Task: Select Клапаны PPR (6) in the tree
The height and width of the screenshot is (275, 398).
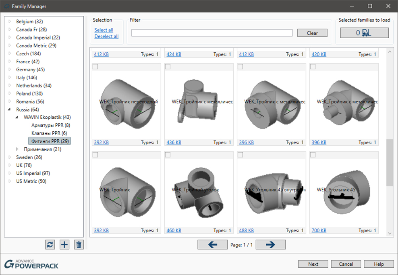Action: click(x=49, y=133)
